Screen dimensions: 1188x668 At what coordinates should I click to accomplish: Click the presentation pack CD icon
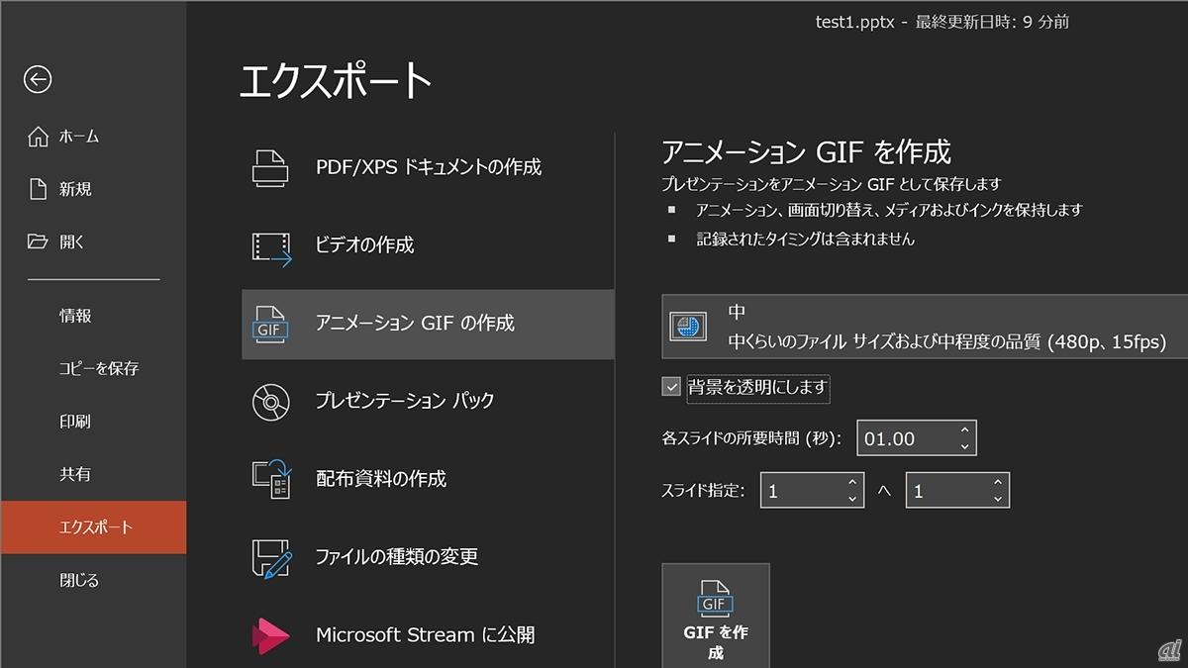coord(270,401)
